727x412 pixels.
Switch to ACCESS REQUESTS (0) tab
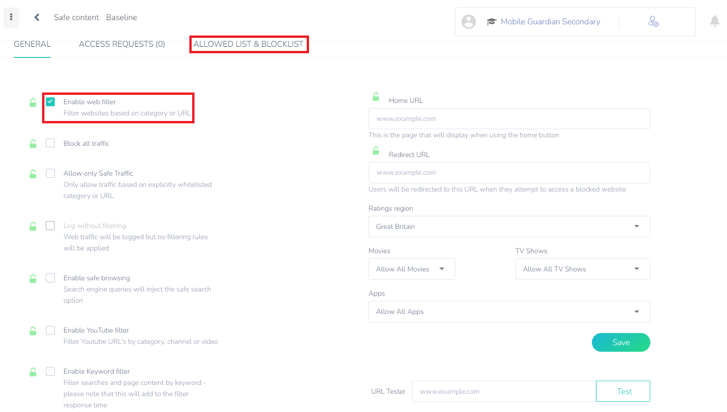tap(122, 44)
